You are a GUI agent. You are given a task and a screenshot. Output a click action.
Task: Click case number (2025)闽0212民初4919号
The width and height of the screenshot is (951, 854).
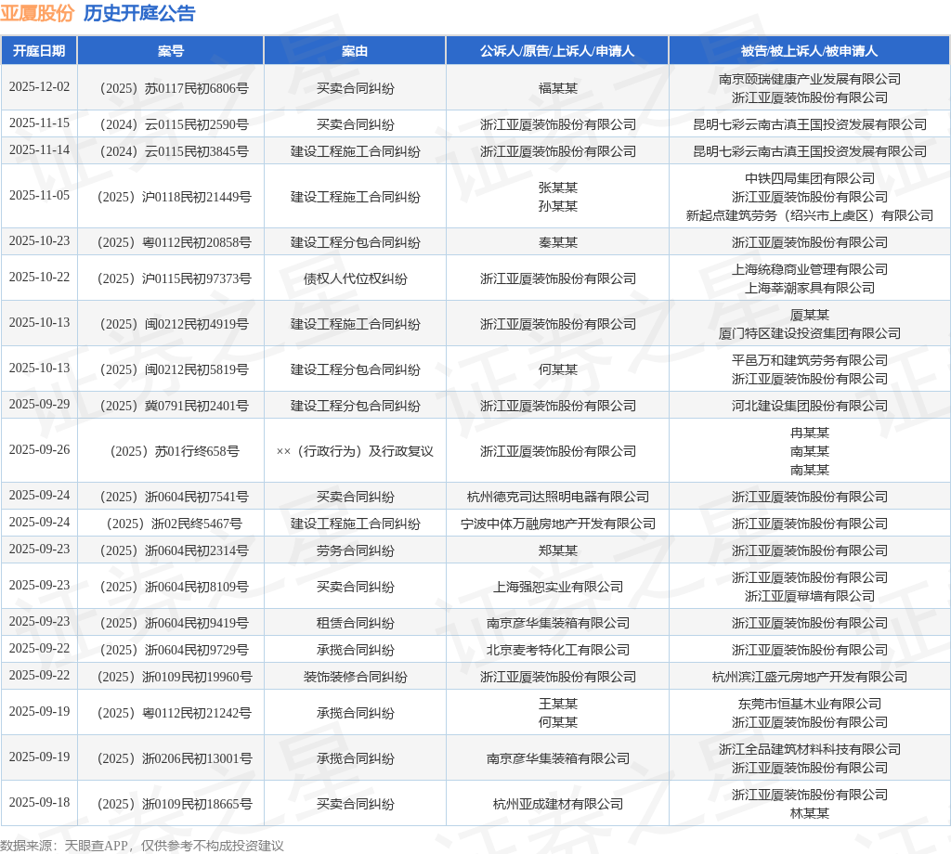[174, 324]
